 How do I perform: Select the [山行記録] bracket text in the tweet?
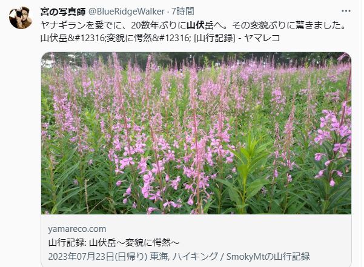(x=214, y=38)
